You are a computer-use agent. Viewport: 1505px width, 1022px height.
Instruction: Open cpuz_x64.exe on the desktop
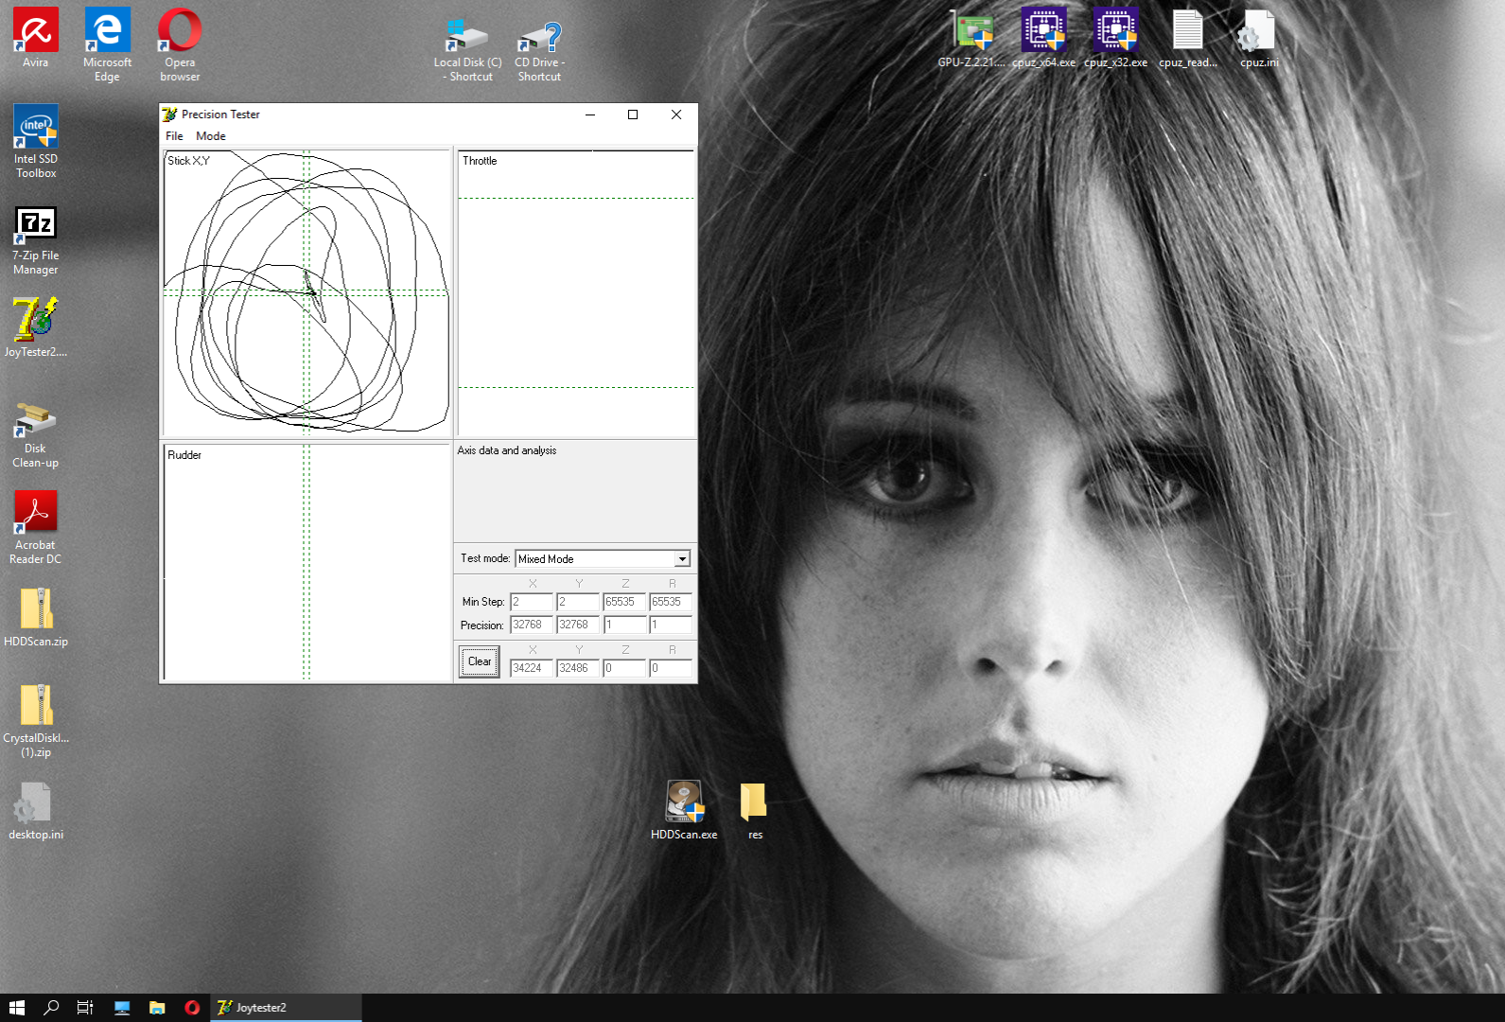[1043, 32]
